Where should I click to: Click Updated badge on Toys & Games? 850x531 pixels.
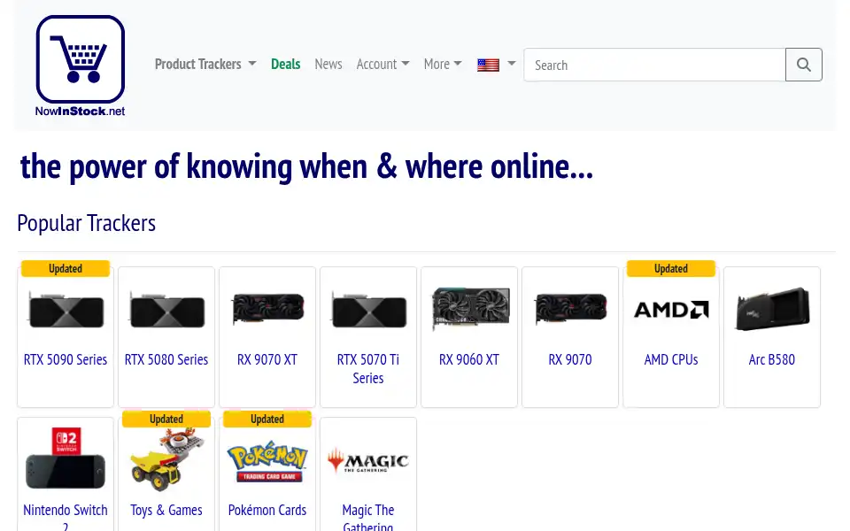click(166, 419)
